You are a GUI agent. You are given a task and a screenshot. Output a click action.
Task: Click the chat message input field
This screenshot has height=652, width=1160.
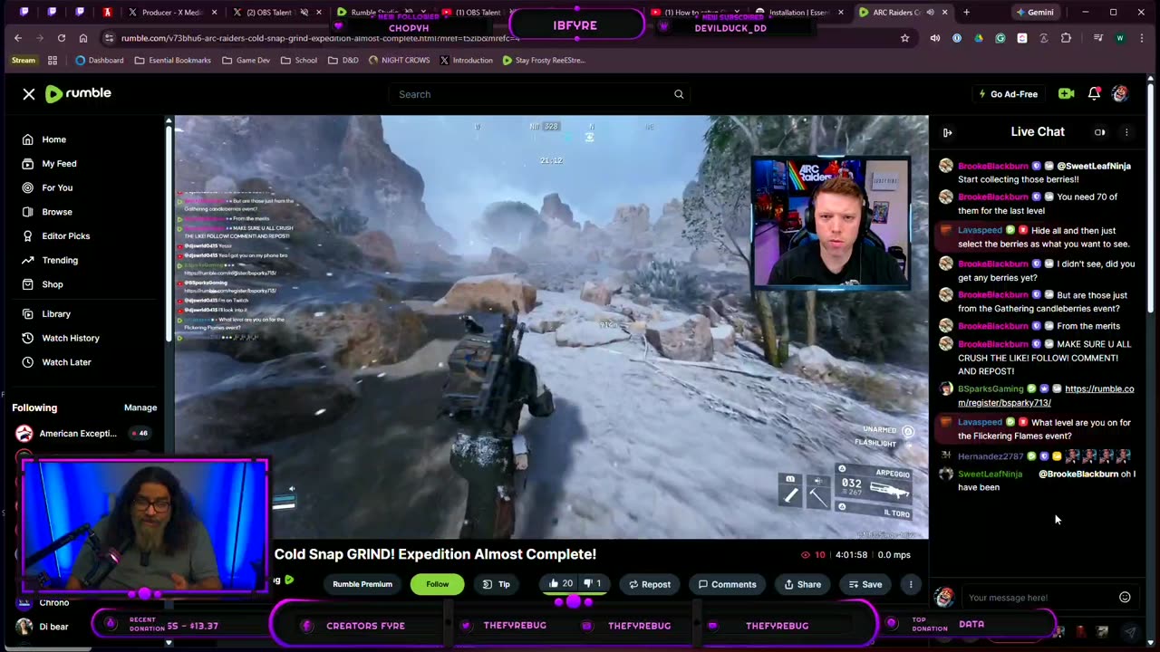(1038, 598)
